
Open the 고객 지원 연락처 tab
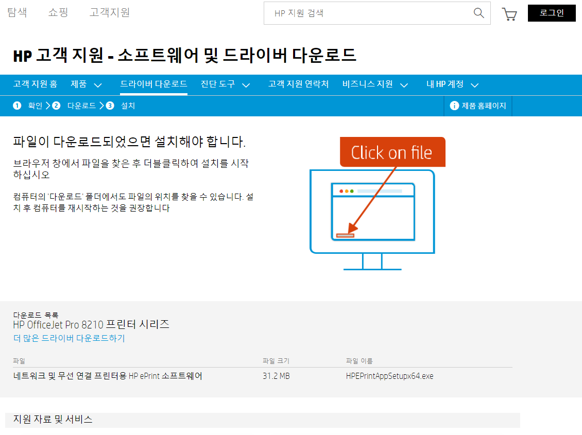coord(298,84)
